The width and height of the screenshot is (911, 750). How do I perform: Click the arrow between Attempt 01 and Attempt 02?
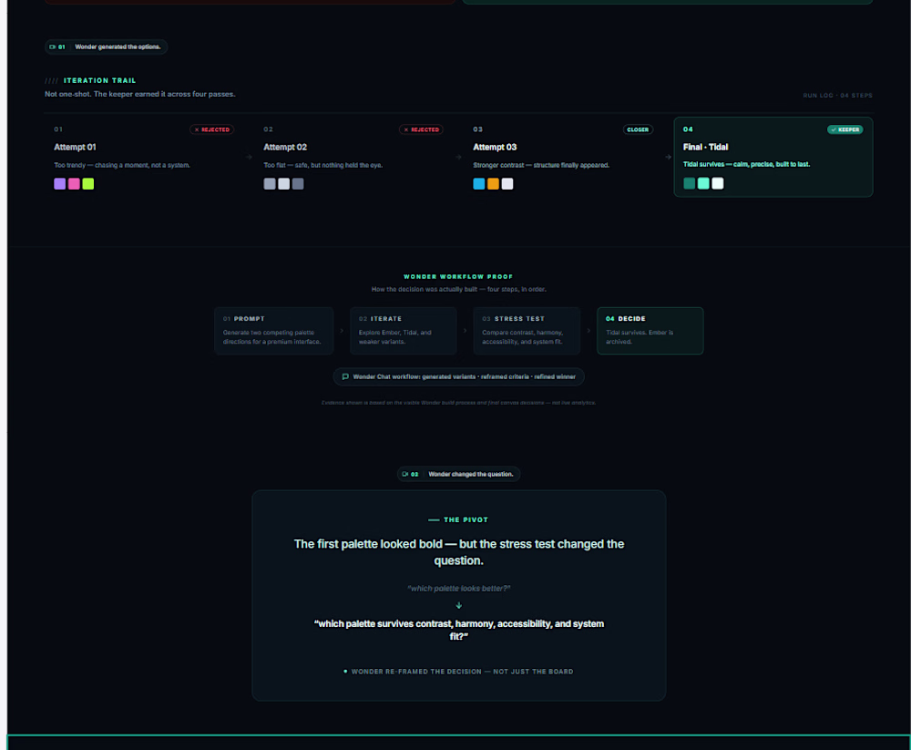(249, 157)
